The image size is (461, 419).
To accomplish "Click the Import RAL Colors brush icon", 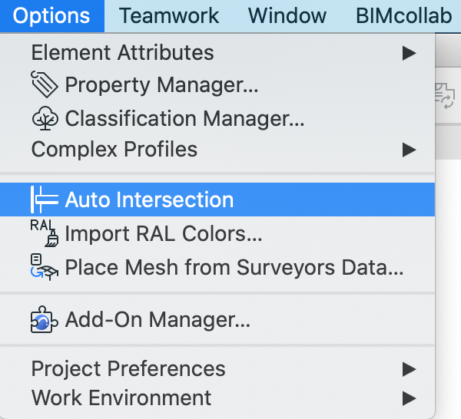I will click(45, 233).
